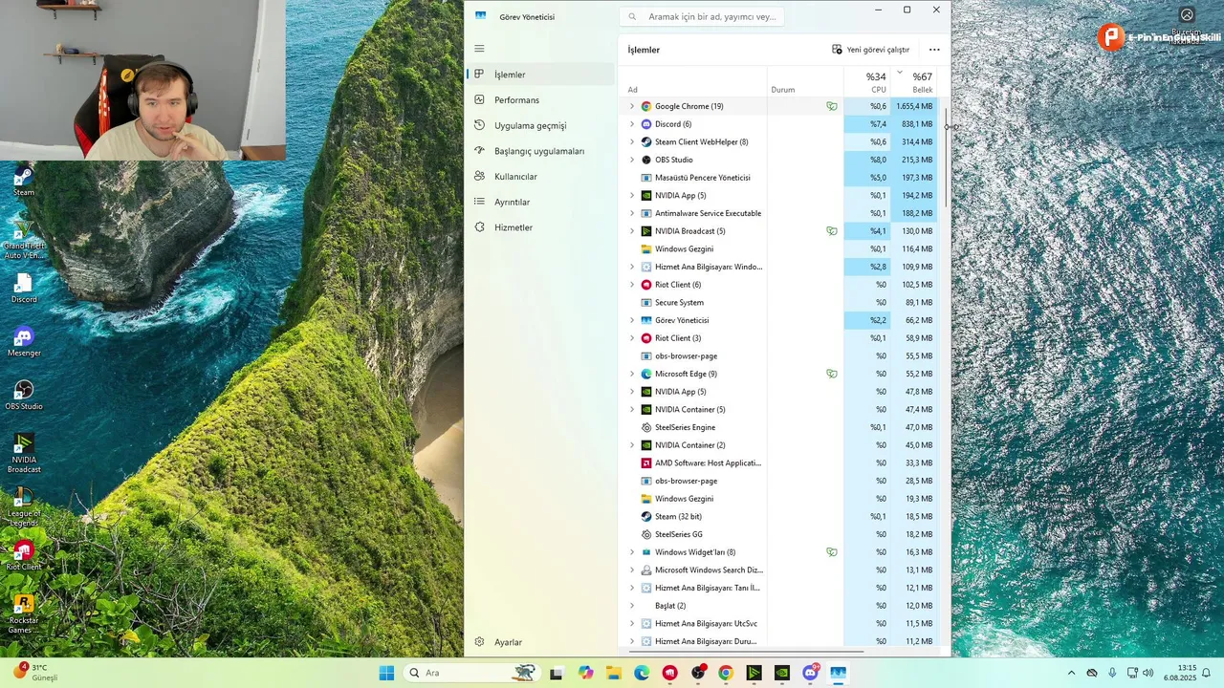Select the Secure System process row
1224x688 pixels.
pos(779,302)
